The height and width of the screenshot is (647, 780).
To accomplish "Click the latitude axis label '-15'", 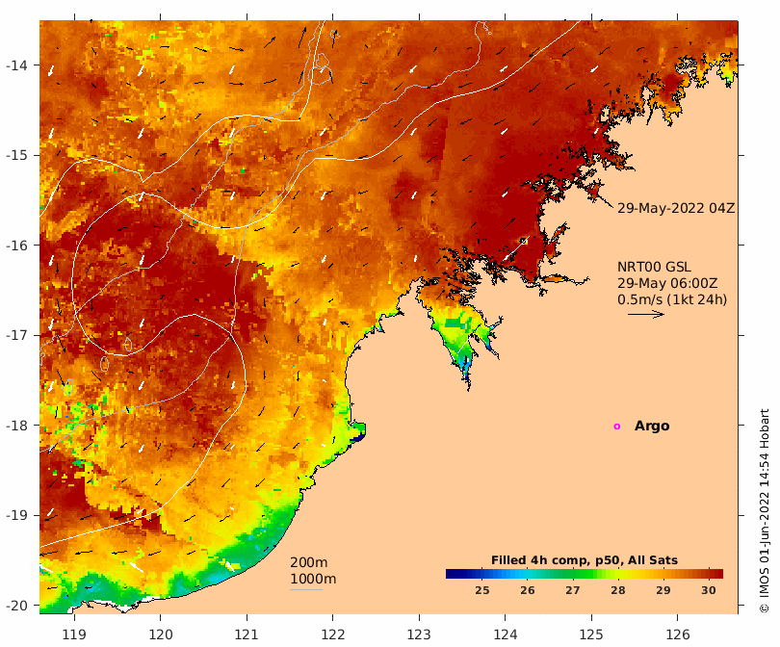I will [x=16, y=155].
